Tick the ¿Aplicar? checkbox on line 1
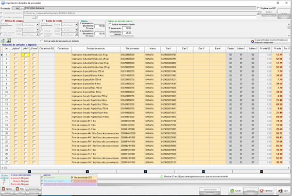Screen dimensions: 292x196 (16, 55)
